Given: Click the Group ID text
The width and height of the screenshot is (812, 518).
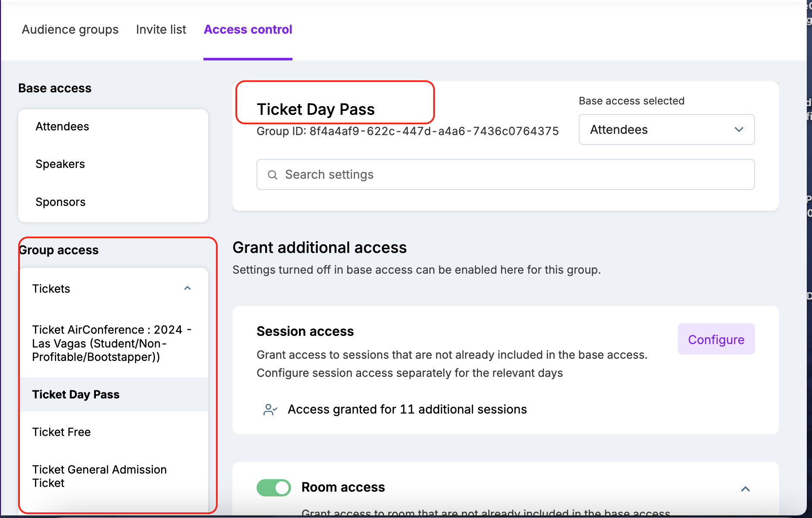Looking at the screenshot, I should pyautogui.click(x=407, y=131).
